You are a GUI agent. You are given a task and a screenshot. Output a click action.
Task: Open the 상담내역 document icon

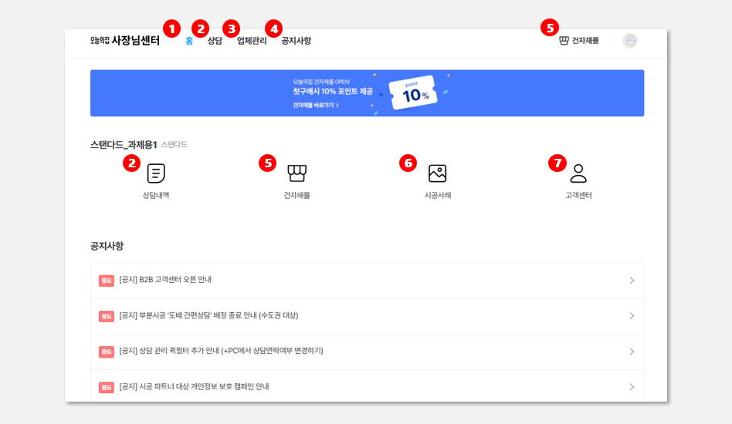tap(156, 173)
